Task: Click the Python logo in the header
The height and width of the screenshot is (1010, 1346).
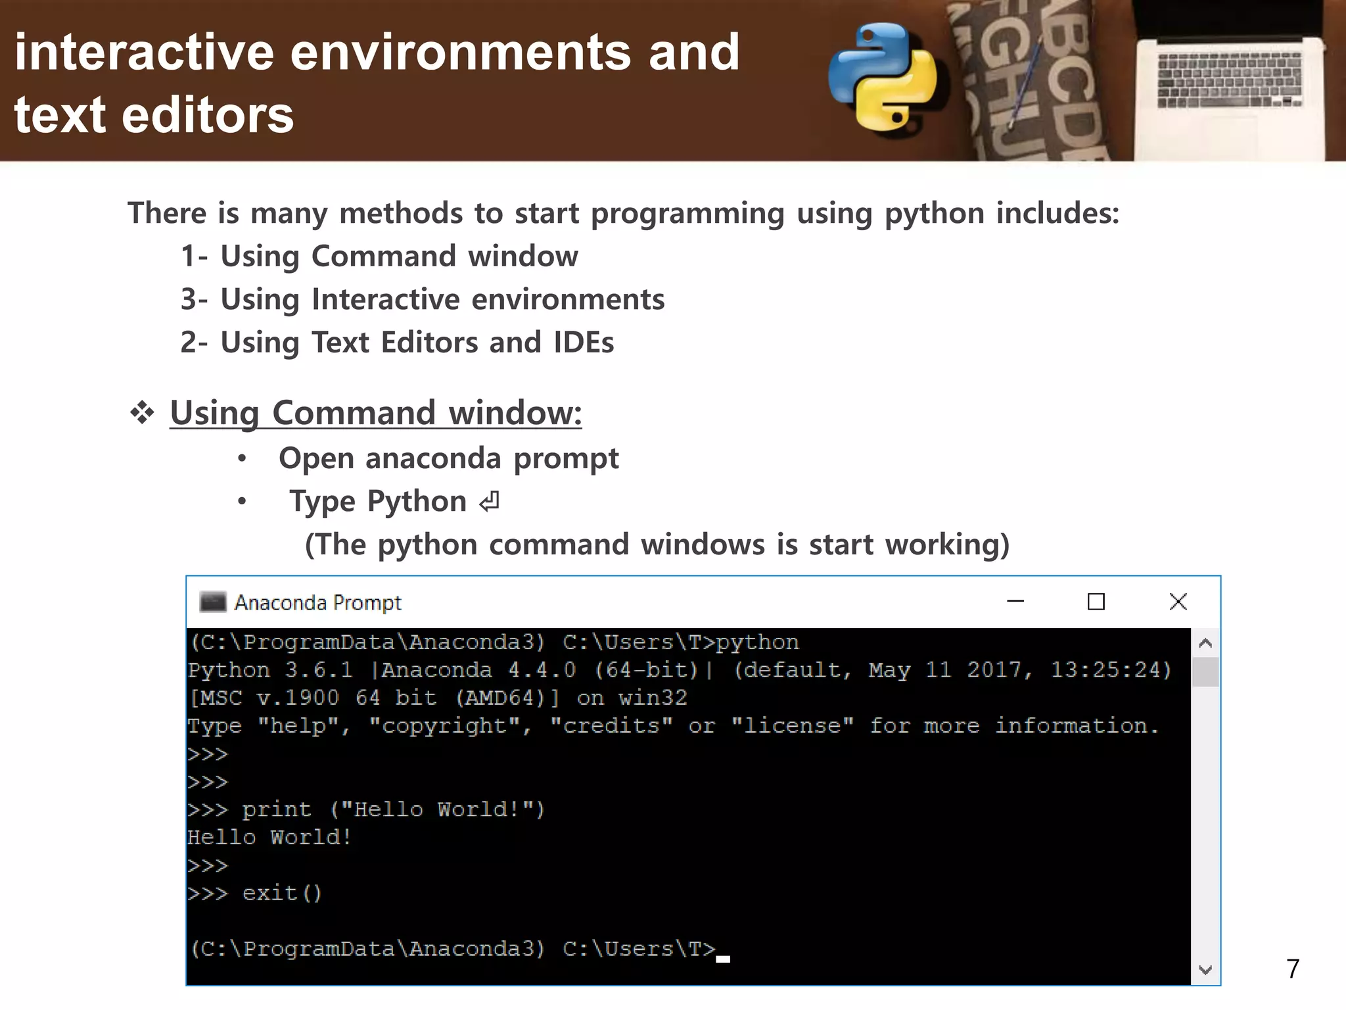Action: [x=883, y=76]
